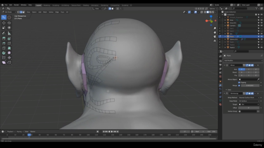The height and width of the screenshot is (148, 264).
Task: Select the Move tool
Action: tap(4, 23)
